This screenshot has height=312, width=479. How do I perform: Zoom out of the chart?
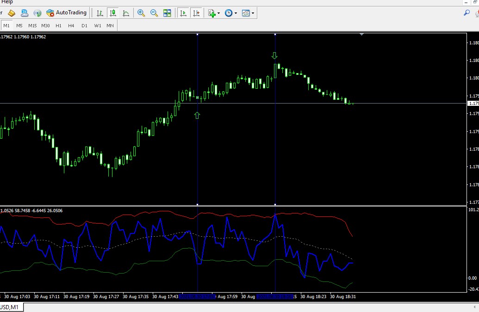154,13
